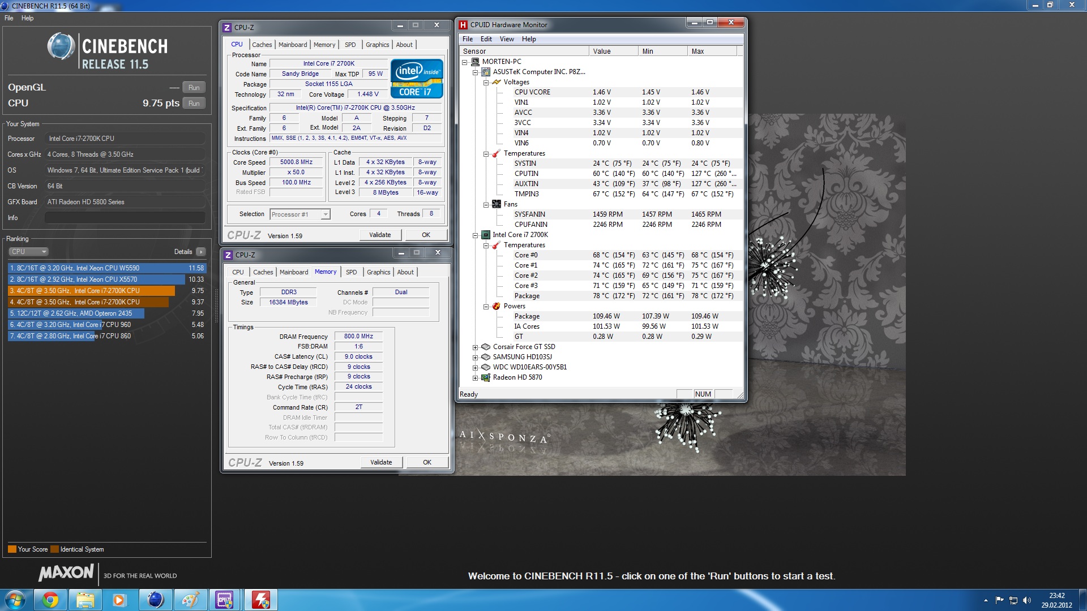This screenshot has height=611, width=1087.
Task: Open the network tray icon
Action: coord(1013,600)
